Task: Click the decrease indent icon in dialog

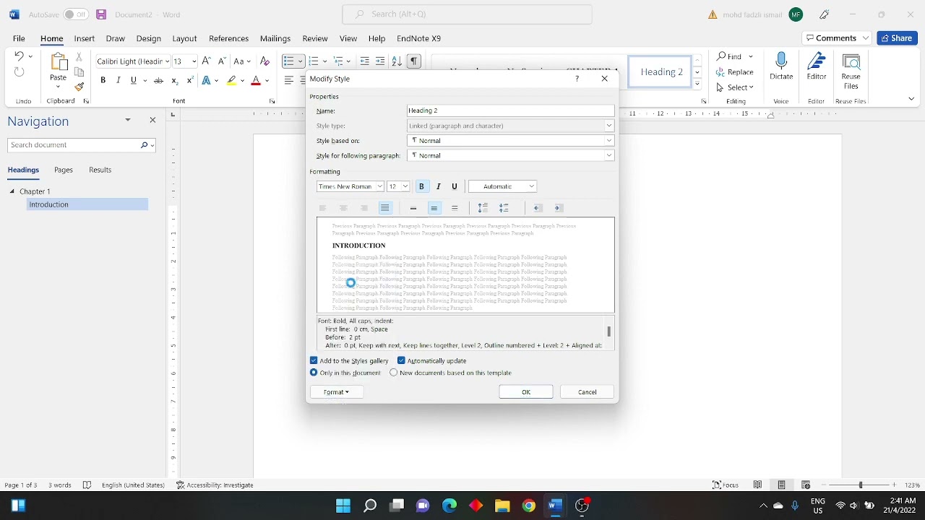Action: [x=538, y=208]
